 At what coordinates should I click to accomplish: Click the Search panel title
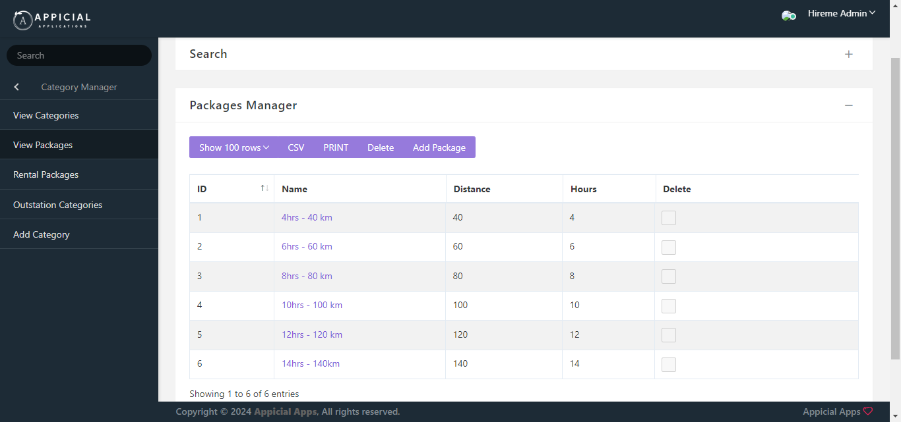(x=208, y=54)
